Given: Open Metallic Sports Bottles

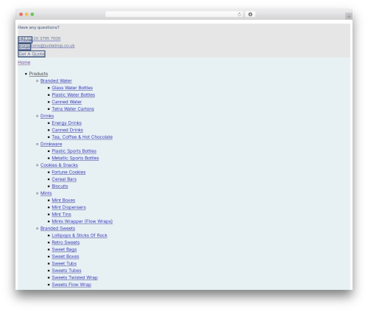Looking at the screenshot, I should (75, 158).
